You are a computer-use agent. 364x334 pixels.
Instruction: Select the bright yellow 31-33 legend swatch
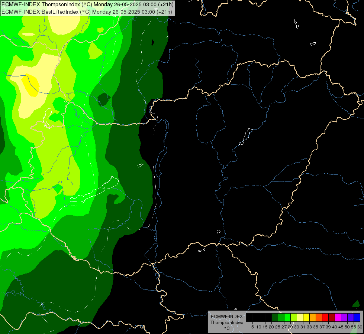[306, 317]
